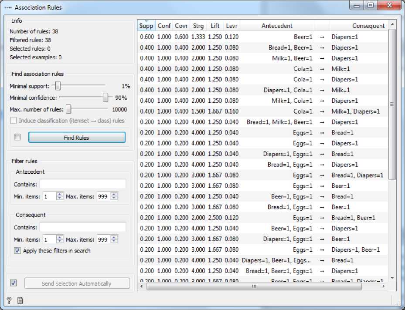Open the report document icon
Image resolution: width=405 pixels, height=310 pixels.
click(20, 300)
